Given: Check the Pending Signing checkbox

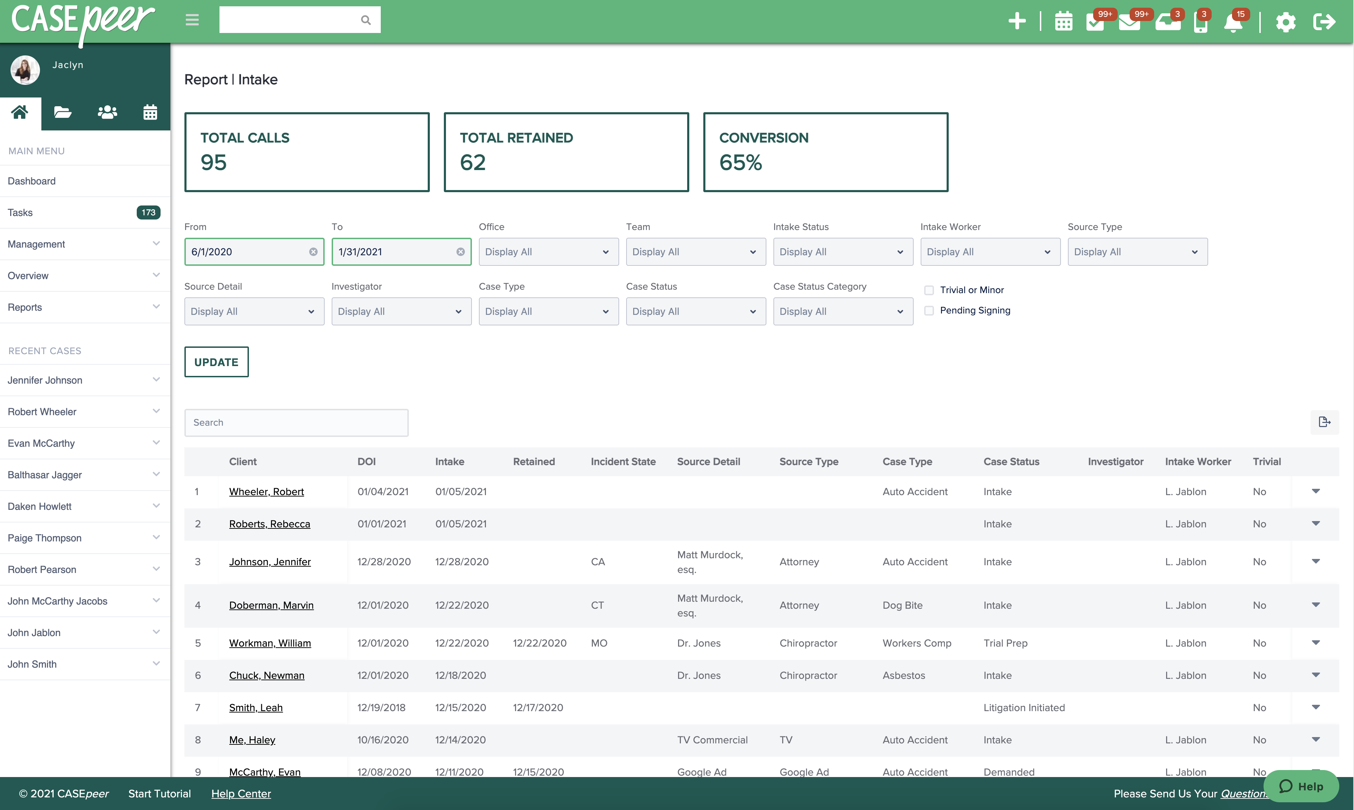Looking at the screenshot, I should click(929, 310).
